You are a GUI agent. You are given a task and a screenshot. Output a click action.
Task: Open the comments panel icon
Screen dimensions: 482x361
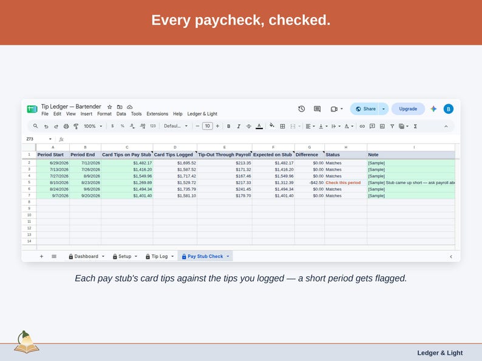(x=317, y=109)
